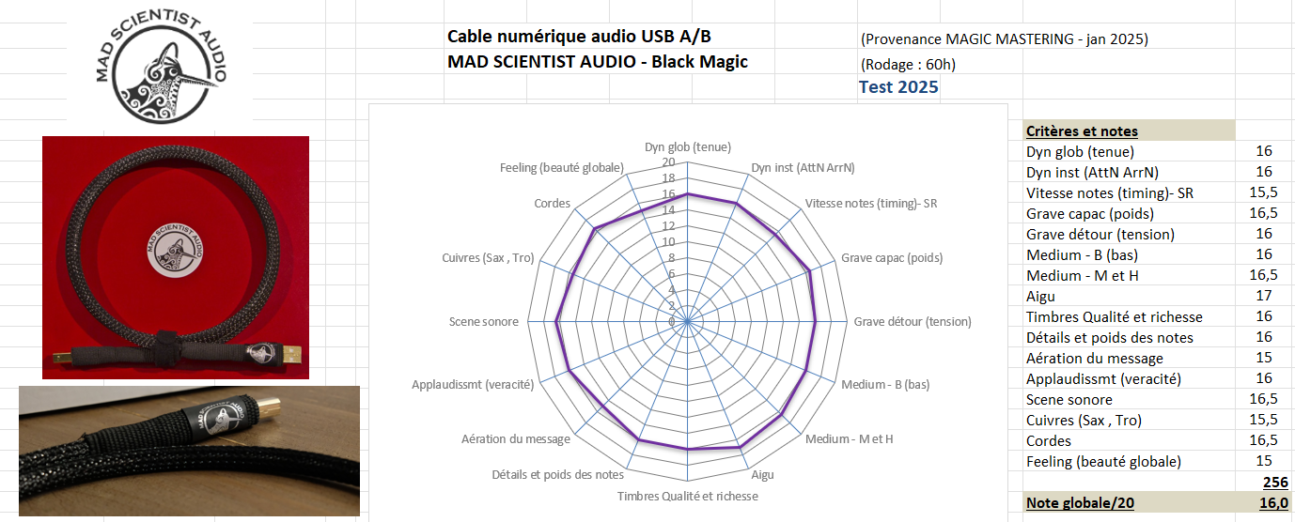Click the 'Test 2025' heading cell
The width and height of the screenshot is (1295, 522).
tap(898, 88)
